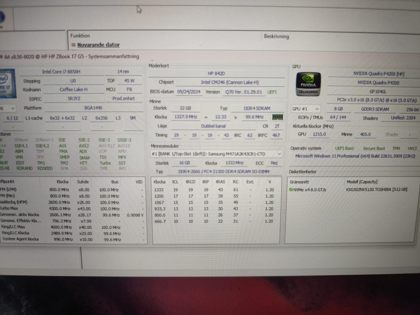Click the ECC Nej value
420x315 pixels.
(x=274, y=163)
